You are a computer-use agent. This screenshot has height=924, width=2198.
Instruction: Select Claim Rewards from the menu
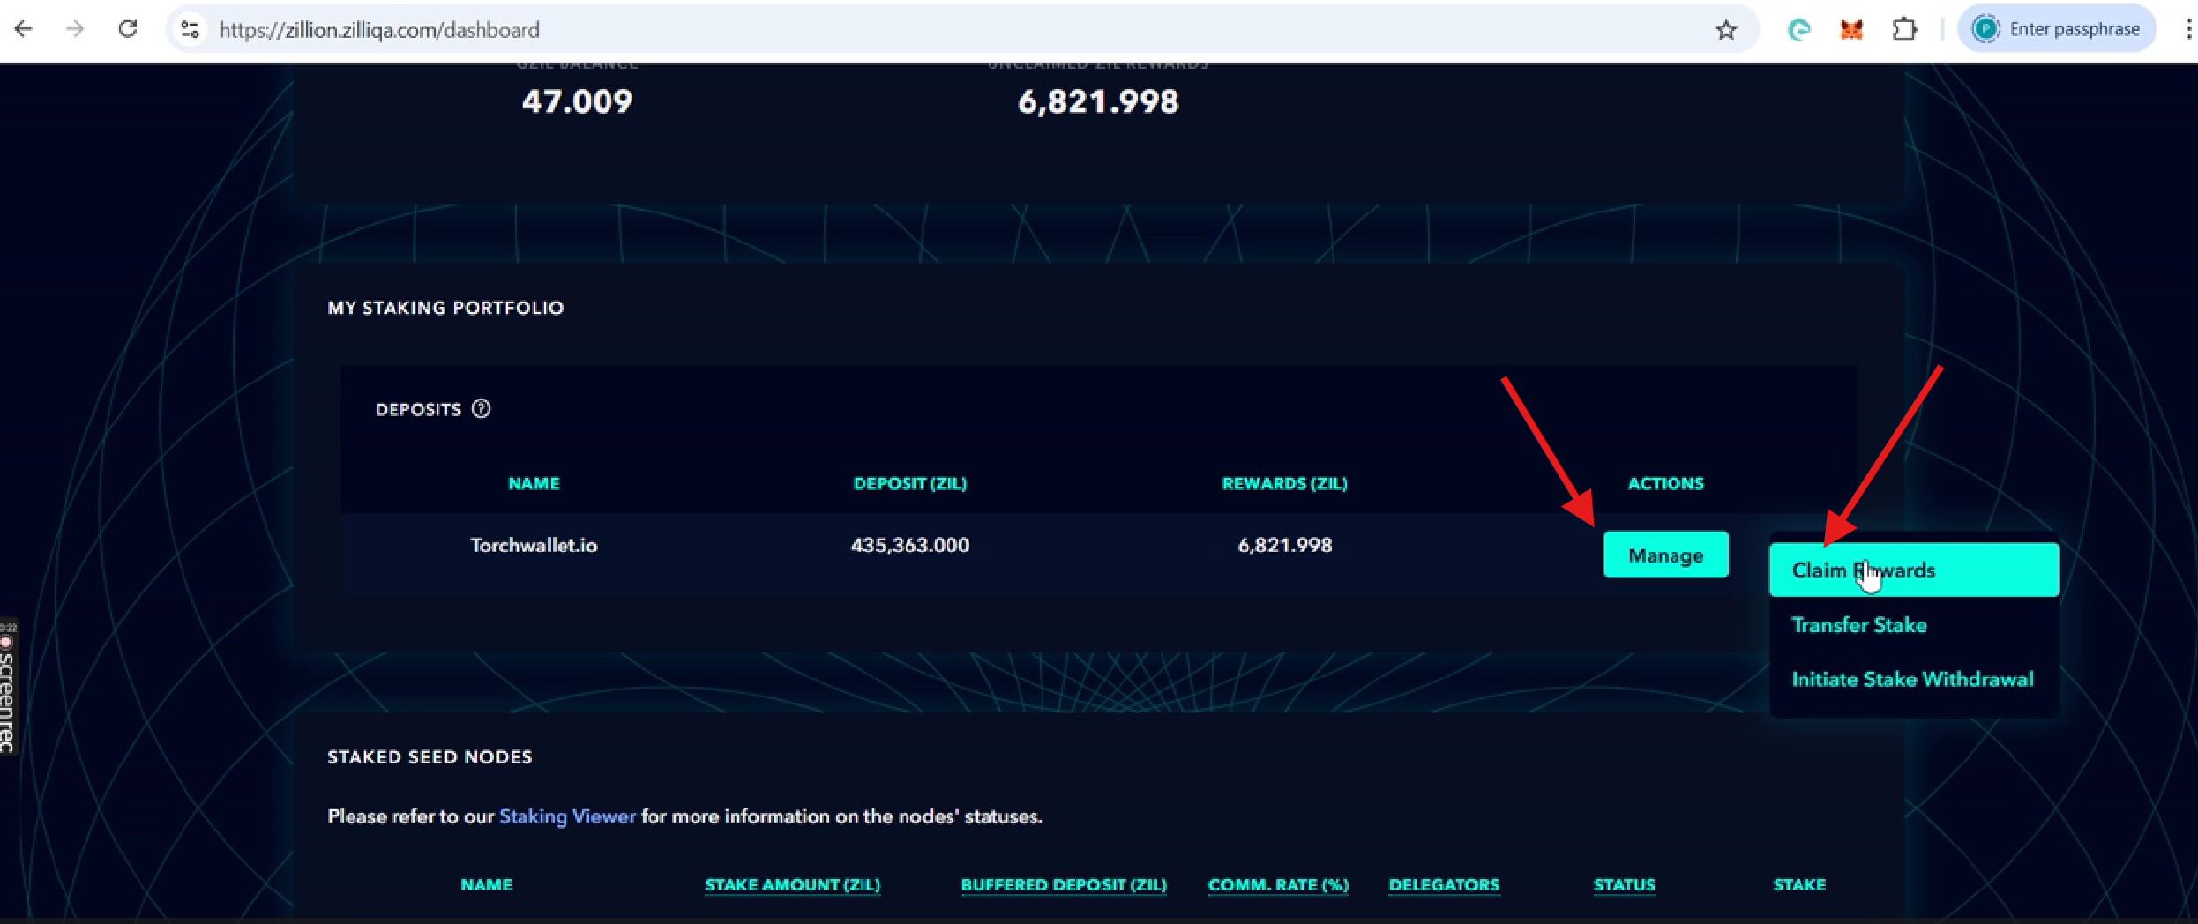[x=1914, y=570]
